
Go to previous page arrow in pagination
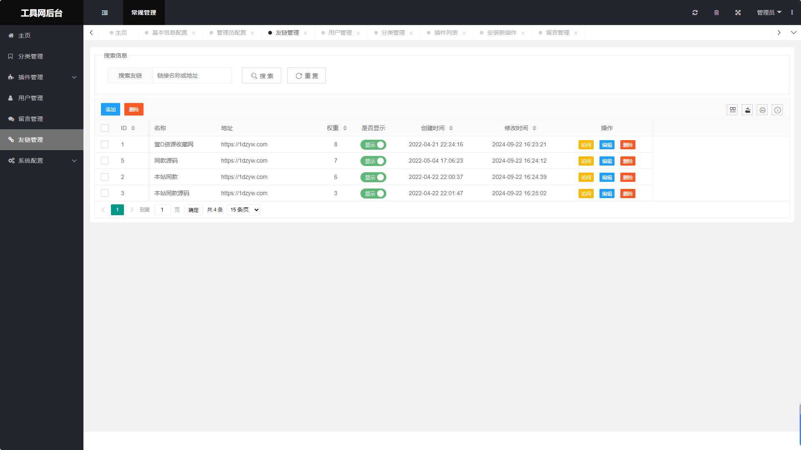(103, 210)
